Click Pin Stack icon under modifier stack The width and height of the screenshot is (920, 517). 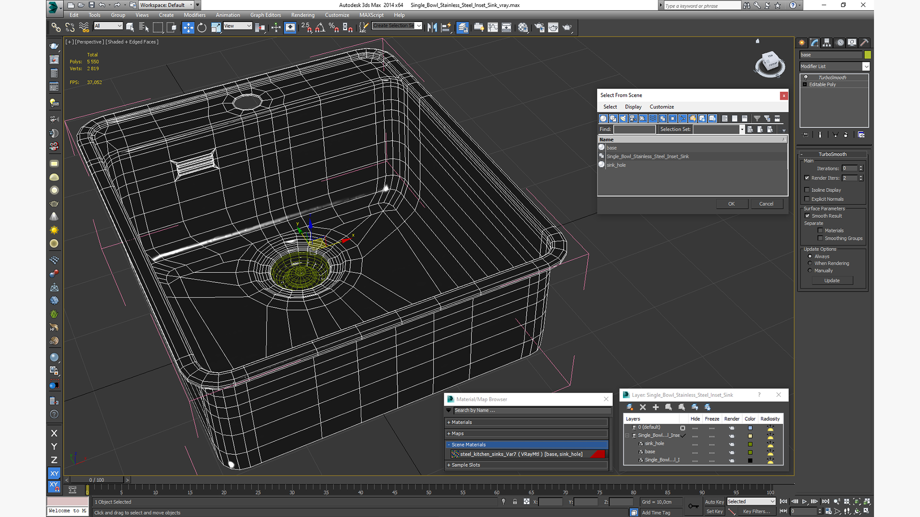click(x=805, y=135)
